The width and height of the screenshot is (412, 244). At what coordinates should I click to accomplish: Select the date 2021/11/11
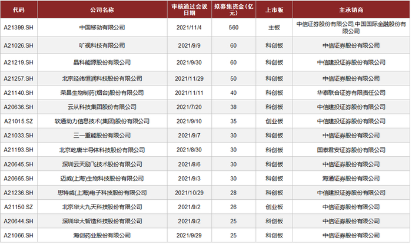click(x=189, y=93)
